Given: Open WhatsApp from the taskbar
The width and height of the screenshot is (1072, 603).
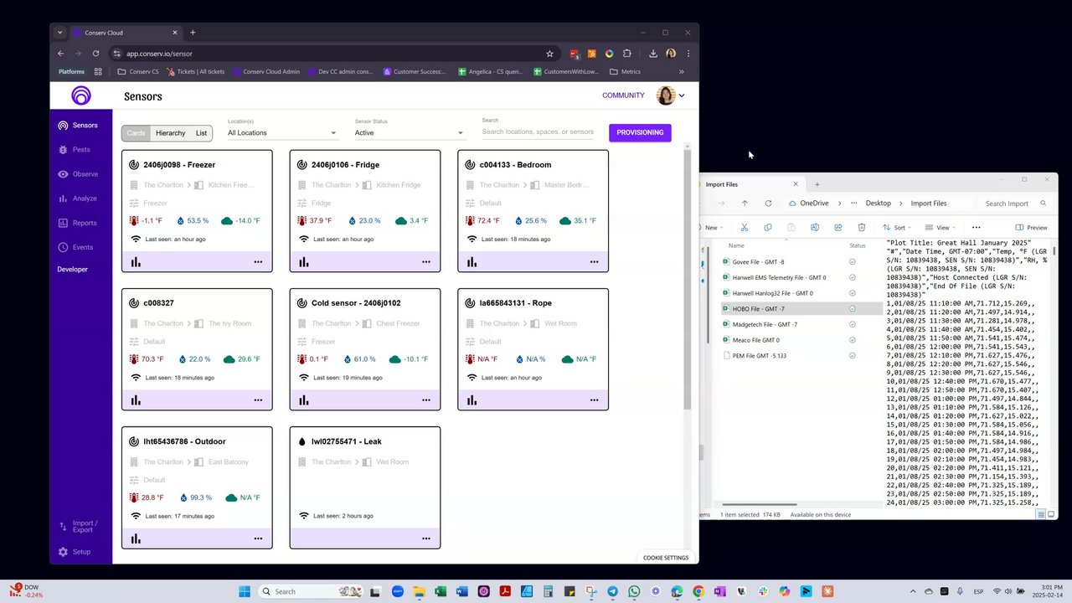Looking at the screenshot, I should coord(634,591).
